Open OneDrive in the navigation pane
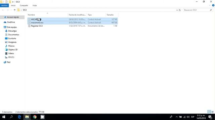The image size is (215, 120). point(11,22)
